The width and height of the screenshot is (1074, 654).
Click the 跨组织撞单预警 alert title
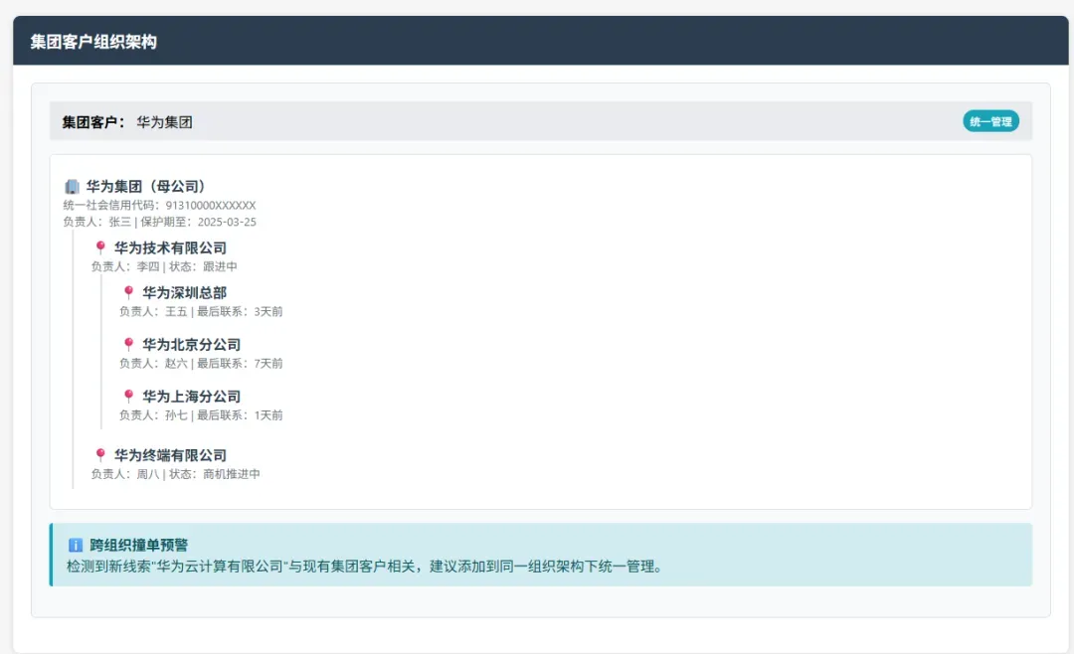[138, 545]
